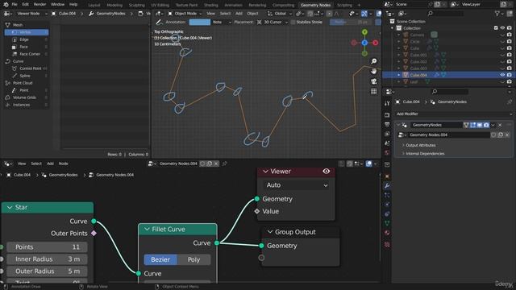Screen dimensions: 516x290
Task: Select the Poly mode in Fillet Curve
Action: coord(193,259)
